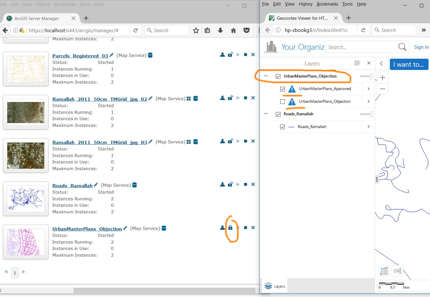
Task: Go to home page in ArcGIS Manager browser
Action: pos(233,30)
